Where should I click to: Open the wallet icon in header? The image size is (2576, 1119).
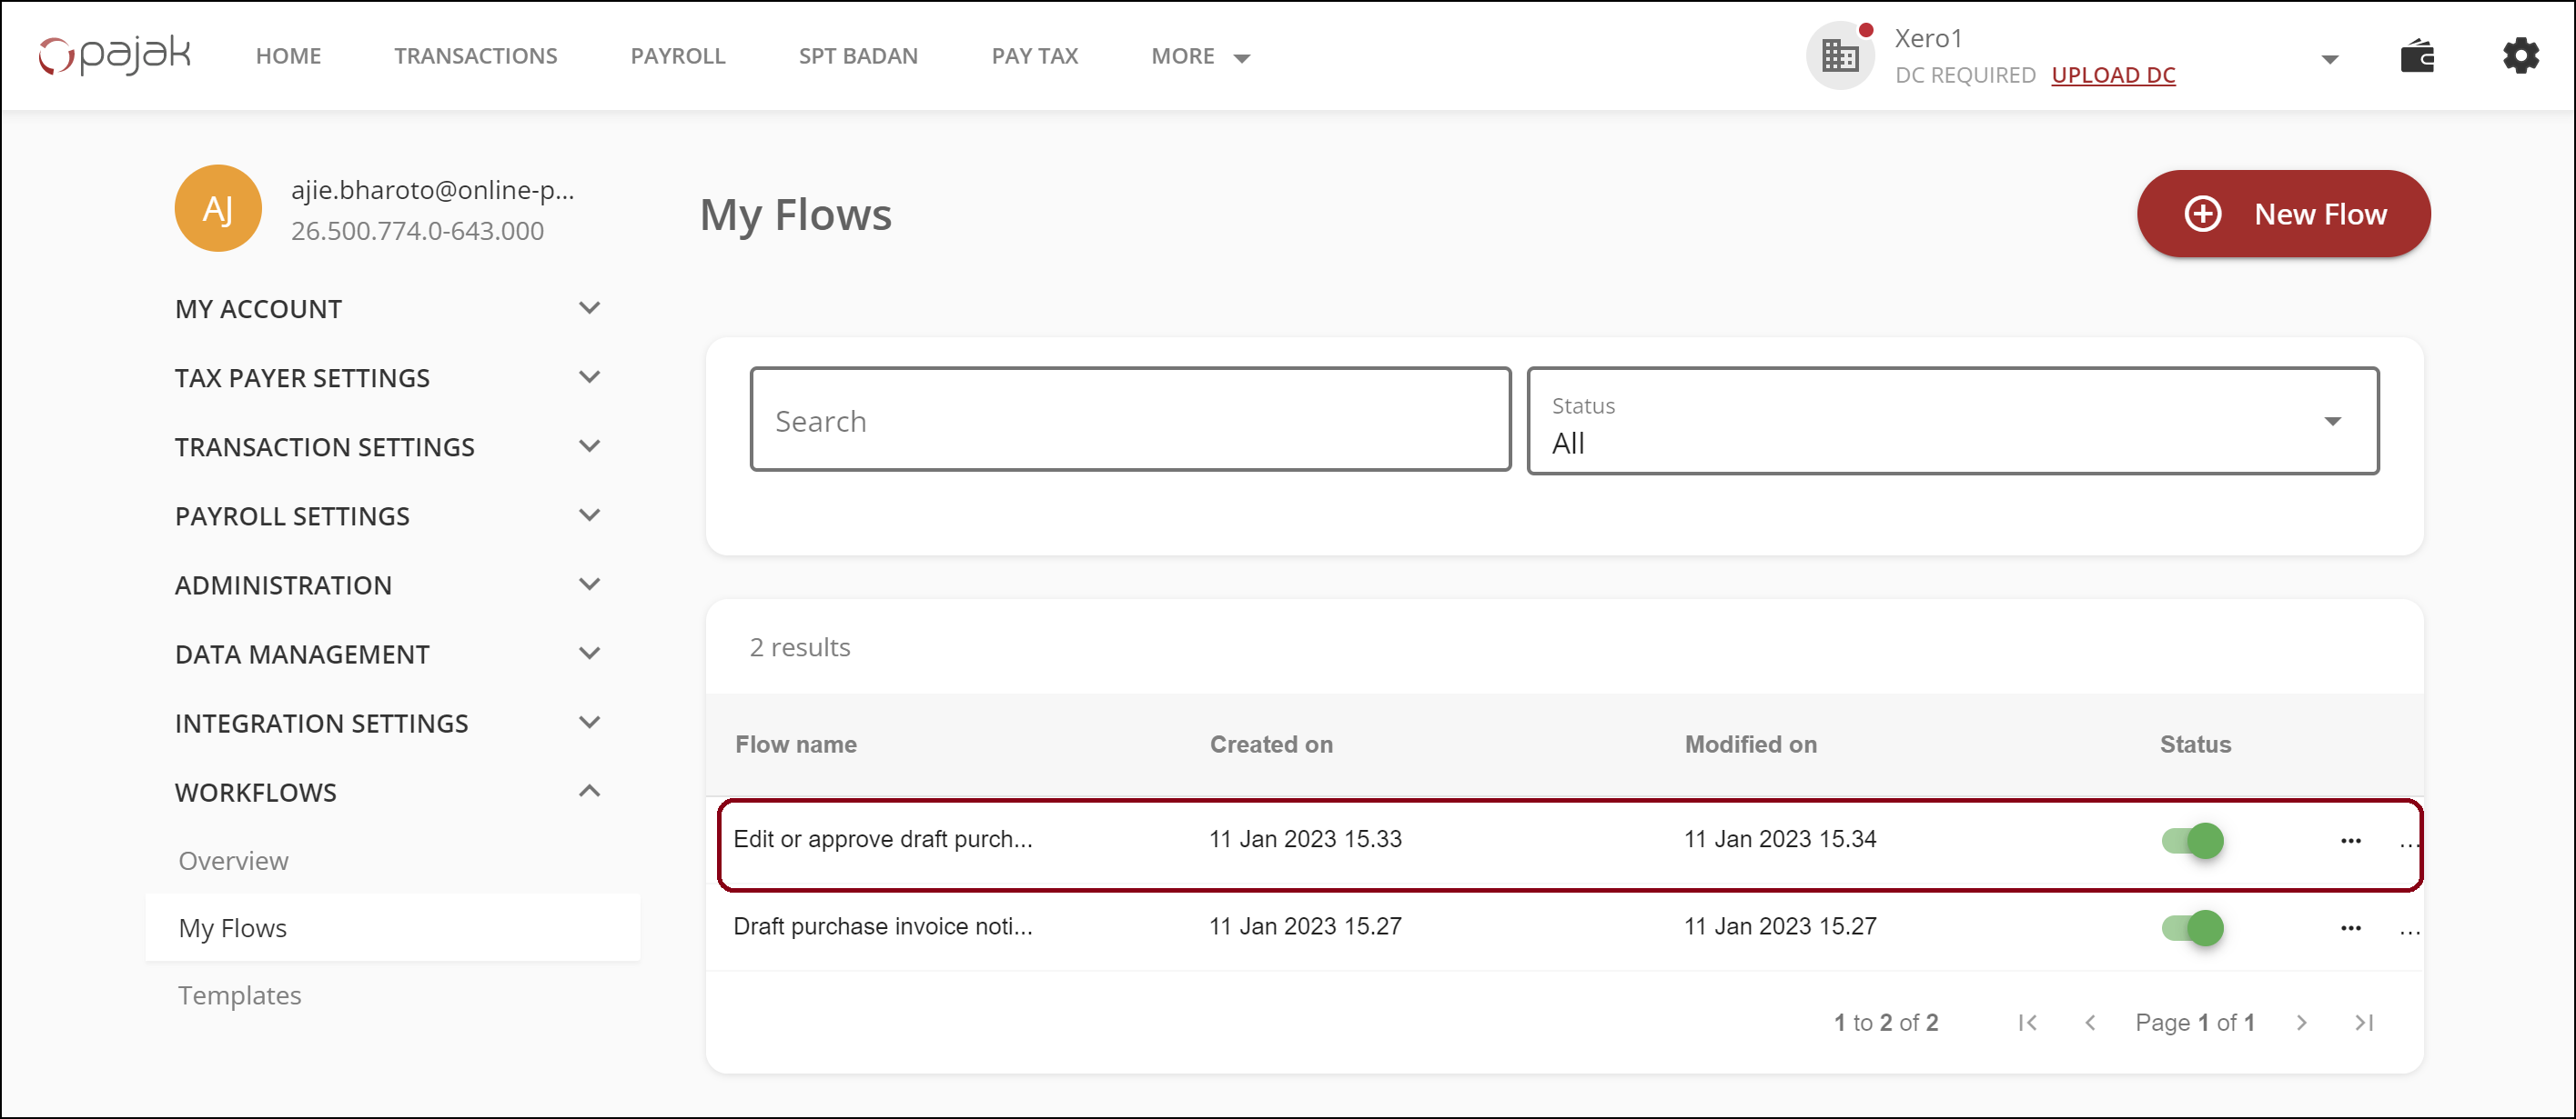[x=2417, y=56]
